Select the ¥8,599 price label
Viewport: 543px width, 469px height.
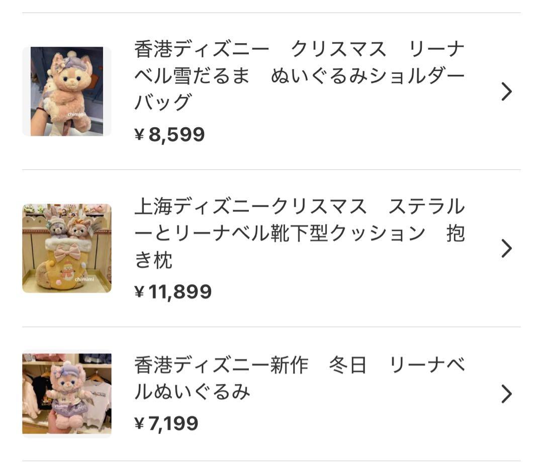click(x=169, y=133)
